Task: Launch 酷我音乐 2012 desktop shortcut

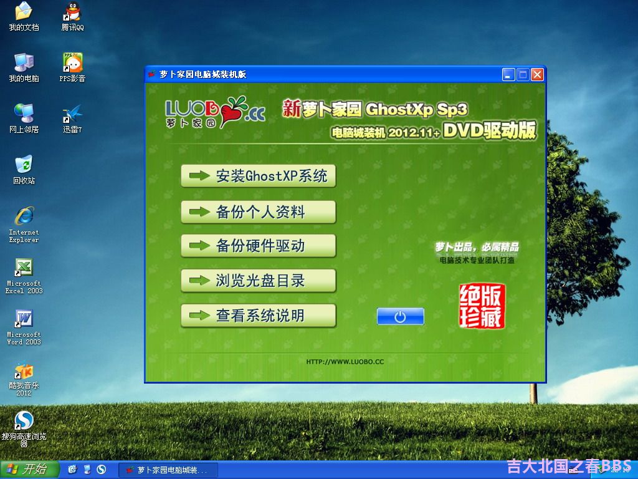Action: click(x=24, y=371)
